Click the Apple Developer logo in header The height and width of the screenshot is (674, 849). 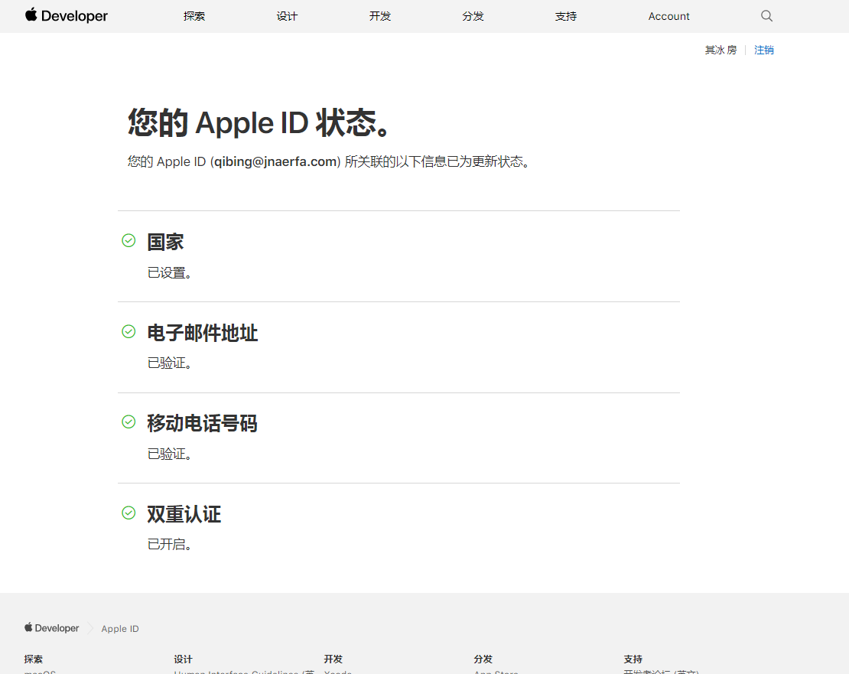(67, 16)
